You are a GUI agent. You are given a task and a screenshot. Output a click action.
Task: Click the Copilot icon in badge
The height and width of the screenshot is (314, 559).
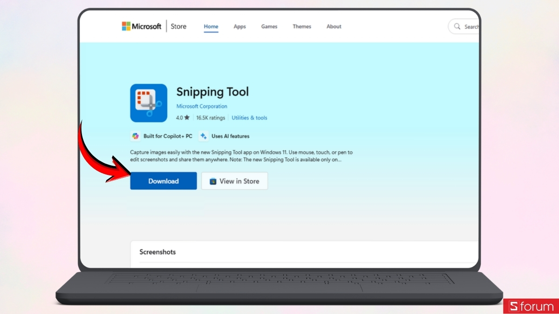pyautogui.click(x=136, y=136)
